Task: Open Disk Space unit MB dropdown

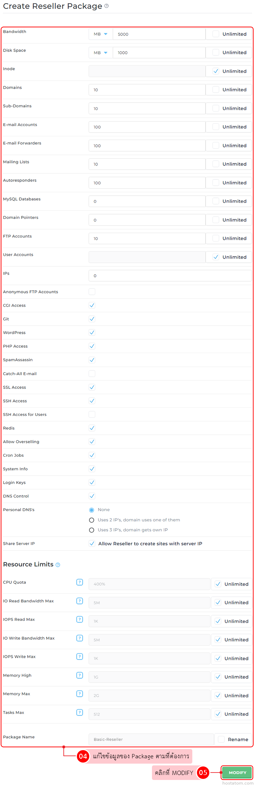Action: (x=101, y=53)
